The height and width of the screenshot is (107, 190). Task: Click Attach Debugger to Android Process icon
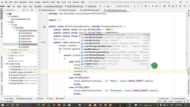pyautogui.click(x=156, y=6)
